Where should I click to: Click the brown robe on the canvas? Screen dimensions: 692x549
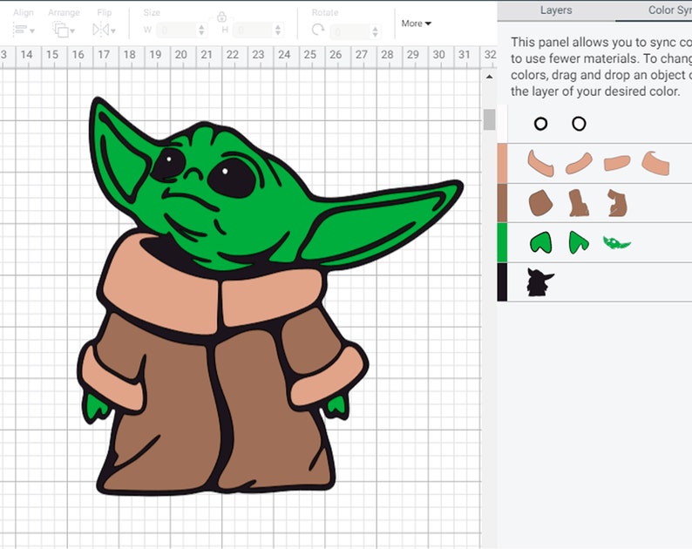[177, 410]
